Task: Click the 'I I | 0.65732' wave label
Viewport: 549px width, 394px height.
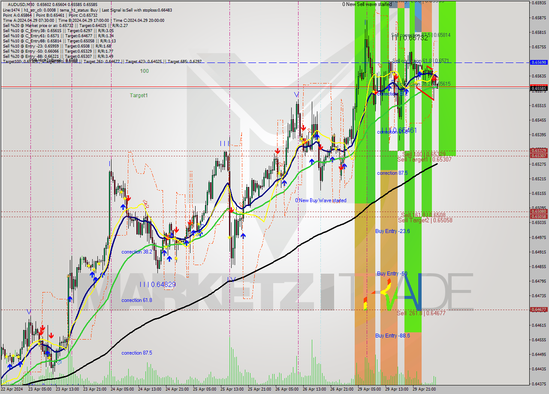Action: coord(410,38)
